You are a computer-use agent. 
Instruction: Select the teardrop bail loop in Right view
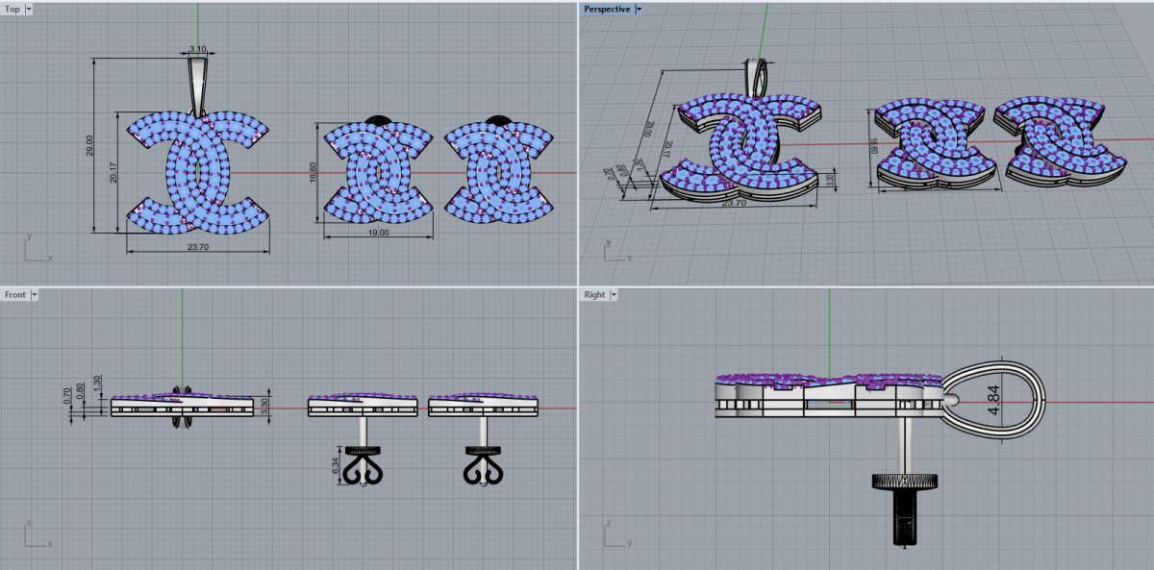[x=992, y=400]
